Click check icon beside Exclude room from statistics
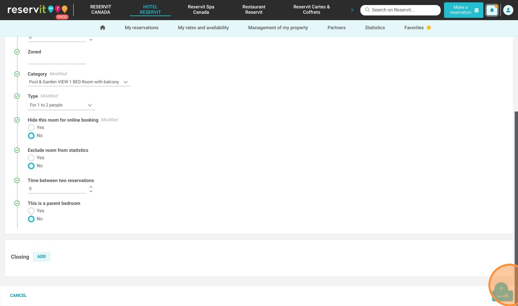The height and width of the screenshot is (306, 518). pos(17,150)
